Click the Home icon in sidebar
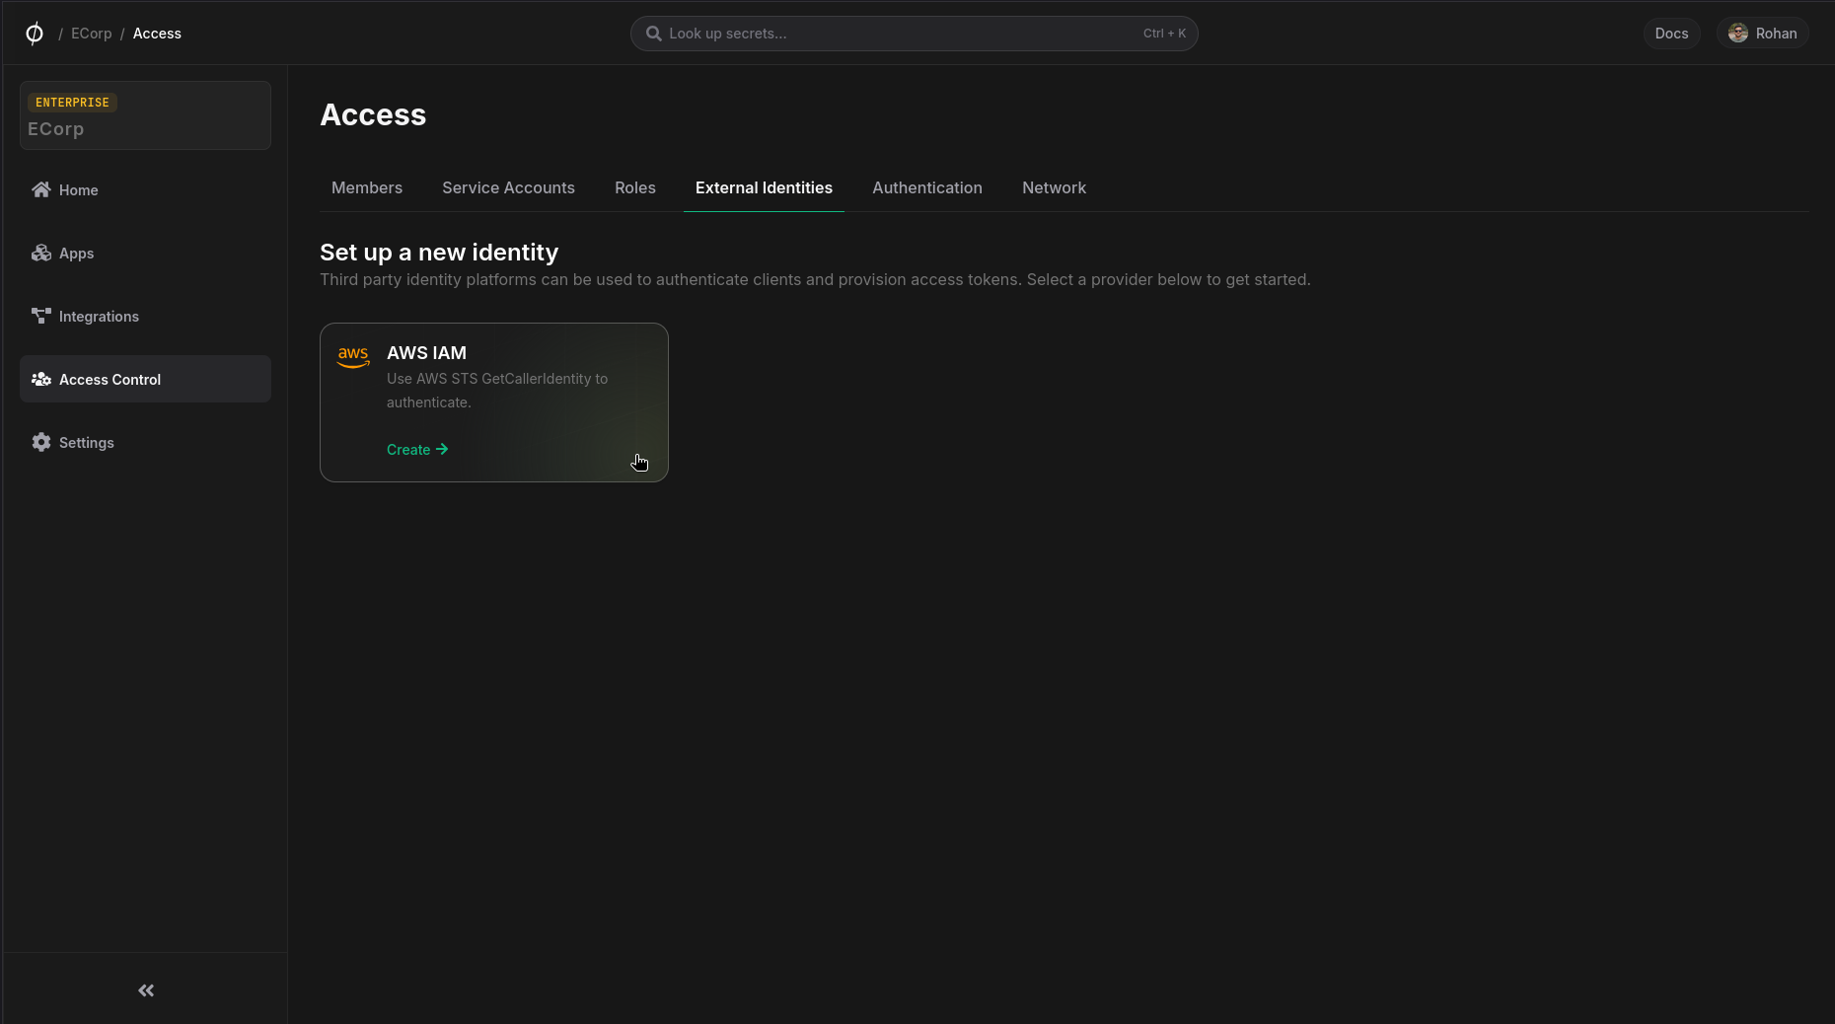The width and height of the screenshot is (1835, 1024). click(x=41, y=189)
